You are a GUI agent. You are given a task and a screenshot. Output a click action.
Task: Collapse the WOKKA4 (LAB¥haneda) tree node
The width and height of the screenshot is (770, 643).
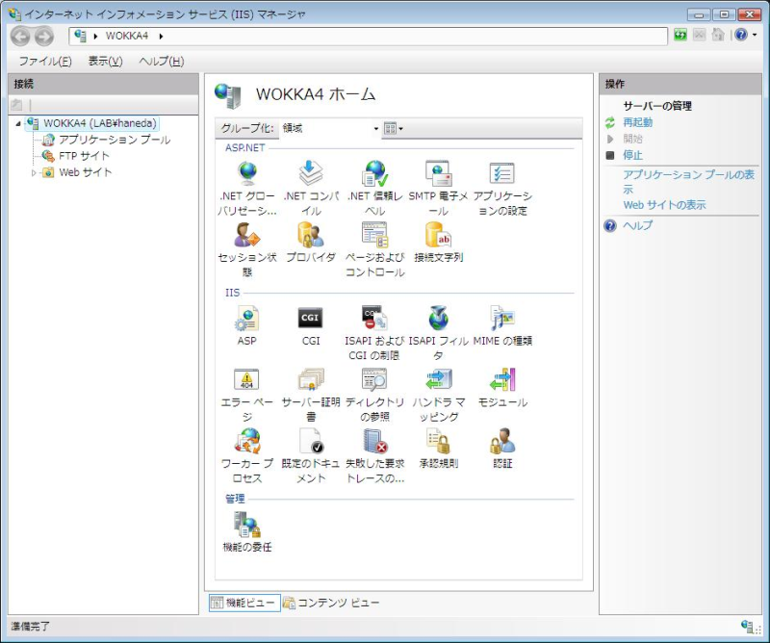(x=18, y=124)
